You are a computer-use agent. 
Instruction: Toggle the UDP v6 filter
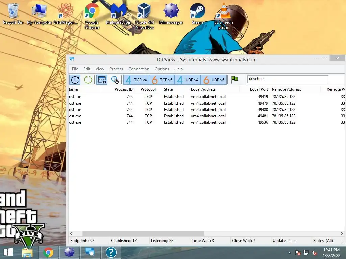point(214,80)
